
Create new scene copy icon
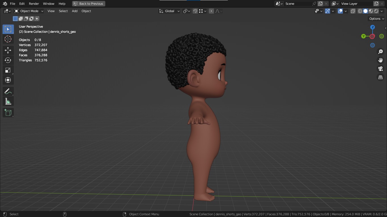[320, 4]
